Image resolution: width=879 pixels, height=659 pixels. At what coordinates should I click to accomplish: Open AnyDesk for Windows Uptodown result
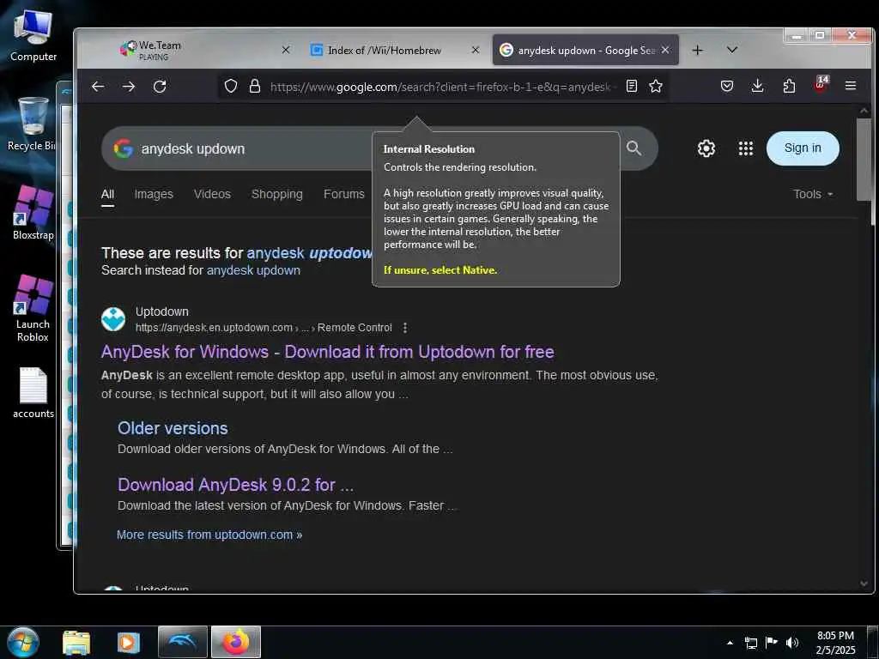point(328,352)
